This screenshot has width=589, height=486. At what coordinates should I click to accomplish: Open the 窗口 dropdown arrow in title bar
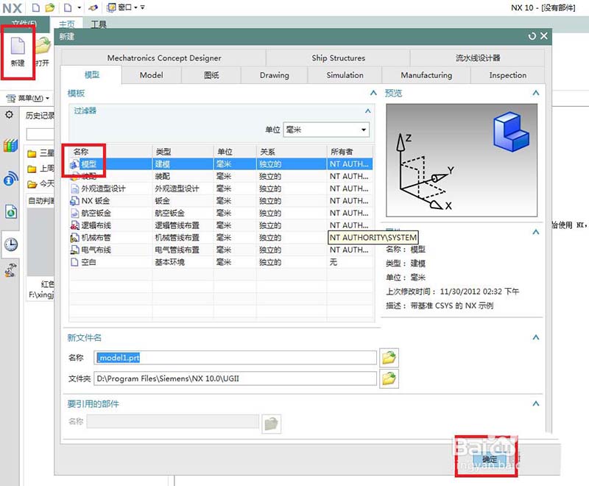[135, 7]
